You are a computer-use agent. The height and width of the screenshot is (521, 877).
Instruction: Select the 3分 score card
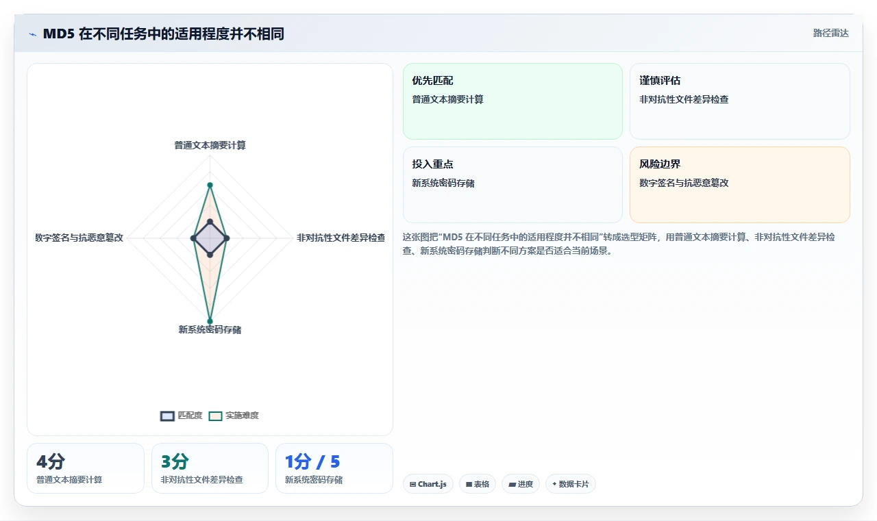pos(210,468)
